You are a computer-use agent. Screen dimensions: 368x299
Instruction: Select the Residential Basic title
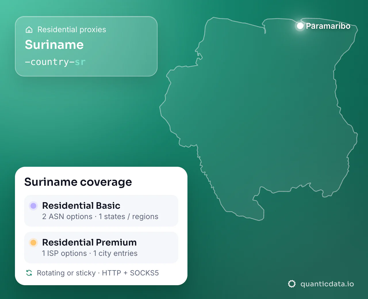[x=81, y=206]
